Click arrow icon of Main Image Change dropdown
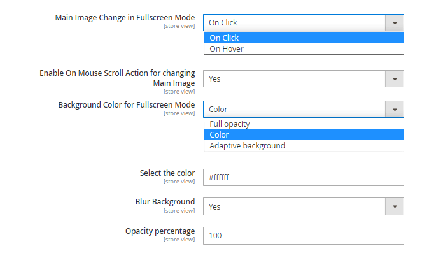Image resolution: width=436 pixels, height=265 pixels. coord(395,23)
